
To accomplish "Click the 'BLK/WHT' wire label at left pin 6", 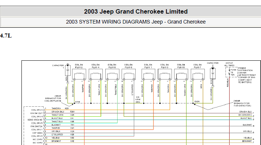I will coord(56,125).
